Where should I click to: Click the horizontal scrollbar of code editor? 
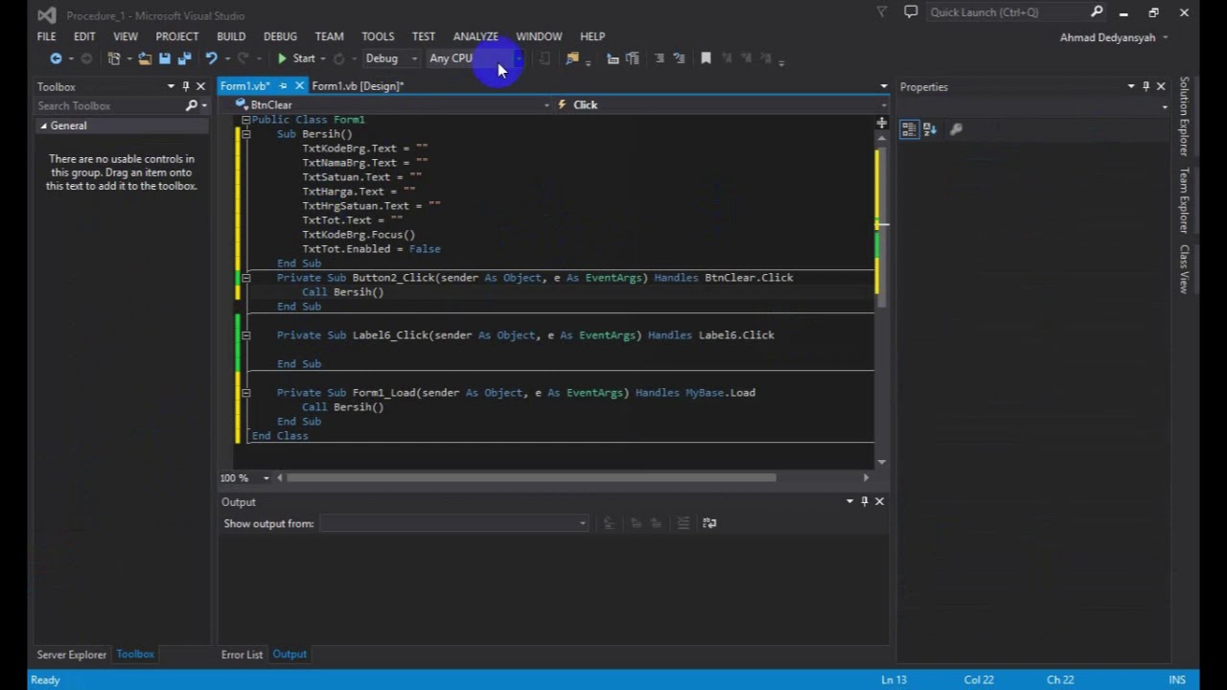click(x=532, y=477)
